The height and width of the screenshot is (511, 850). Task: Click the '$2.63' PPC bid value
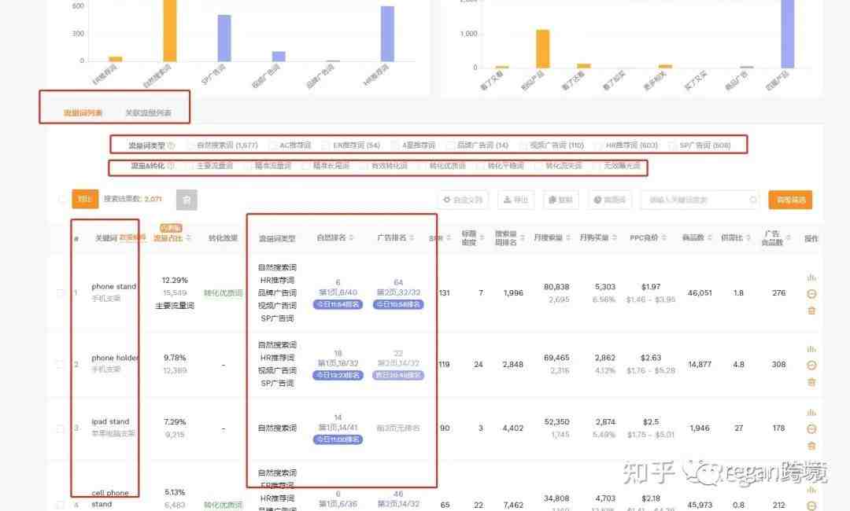click(651, 358)
